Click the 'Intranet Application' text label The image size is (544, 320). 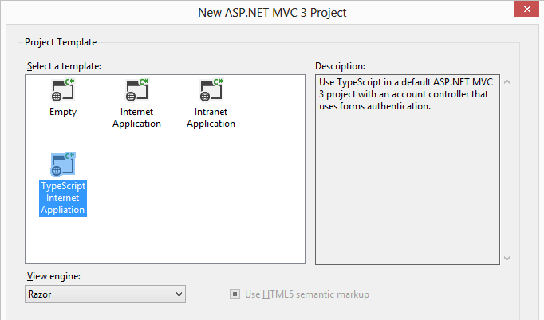(211, 118)
